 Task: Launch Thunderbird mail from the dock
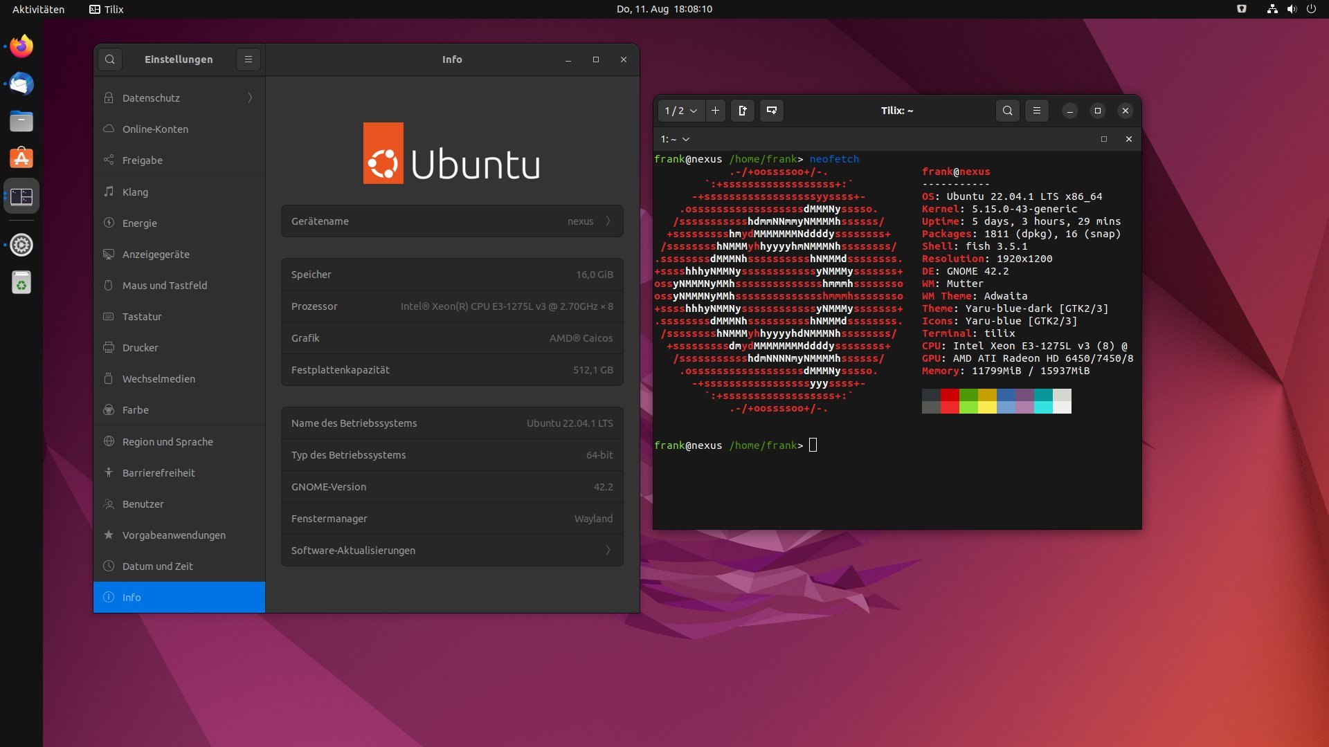tap(21, 84)
